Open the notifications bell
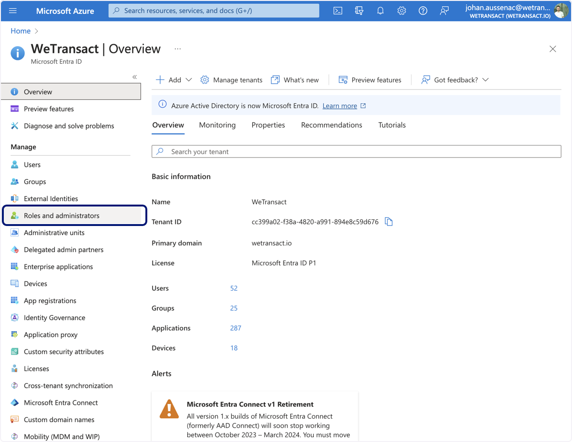 click(380, 10)
